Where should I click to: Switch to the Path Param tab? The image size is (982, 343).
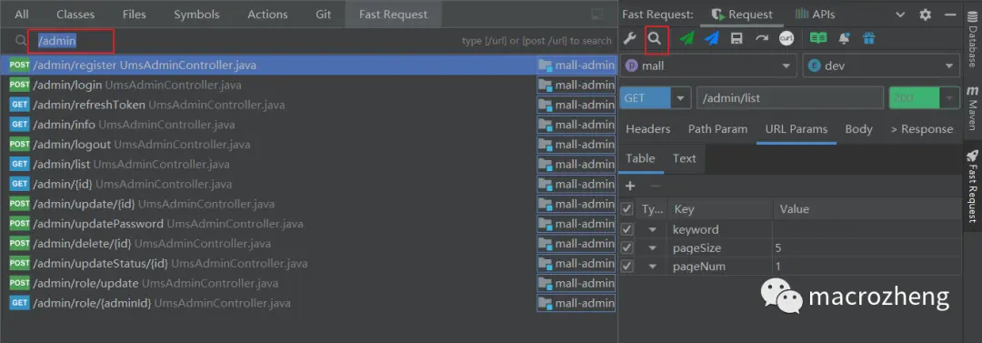pos(717,129)
